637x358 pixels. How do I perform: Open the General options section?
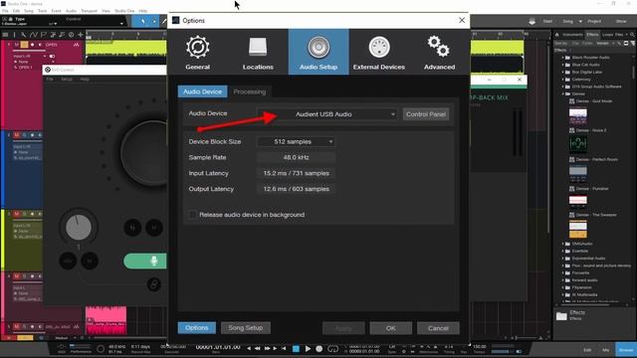[x=197, y=52]
